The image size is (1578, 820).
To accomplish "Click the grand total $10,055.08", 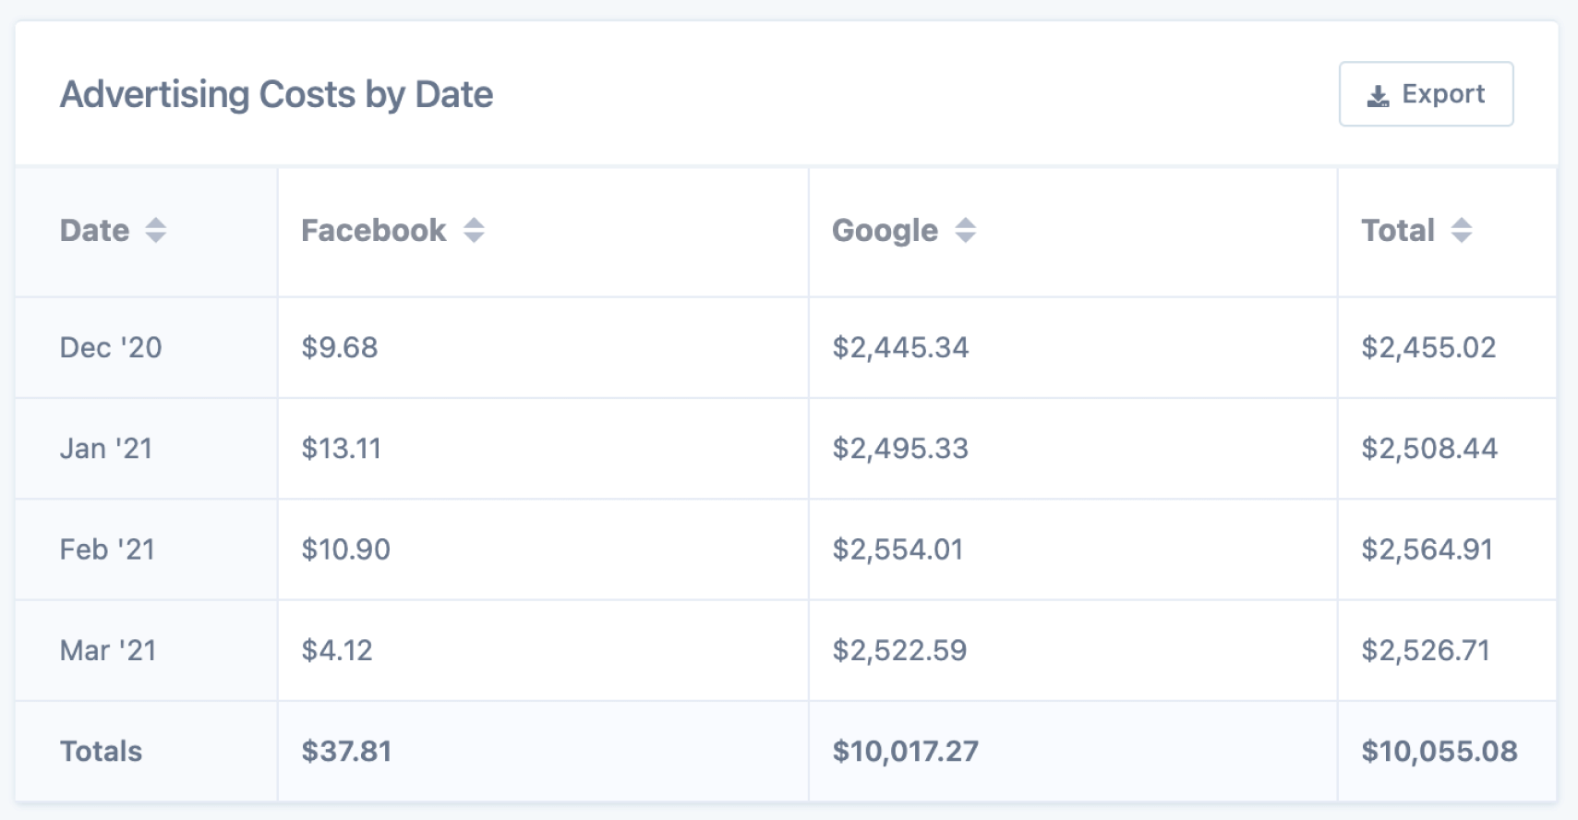I will (1439, 751).
